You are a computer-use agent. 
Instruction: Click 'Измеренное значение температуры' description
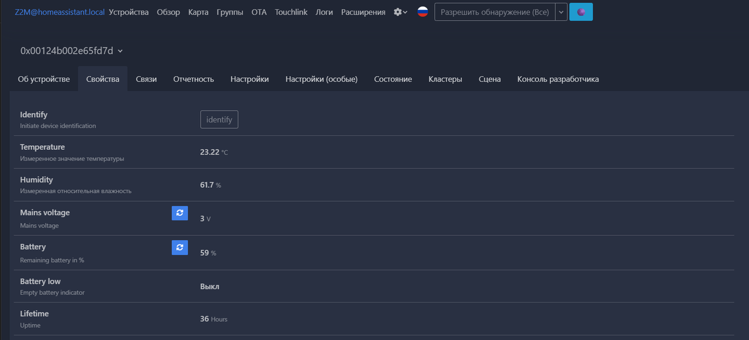(x=72, y=159)
